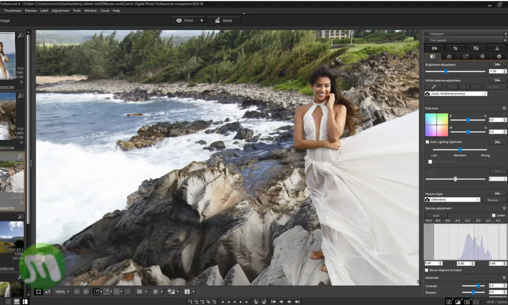Click the Contrast slider handle
The height and width of the screenshot is (305, 508).
coord(478,286)
